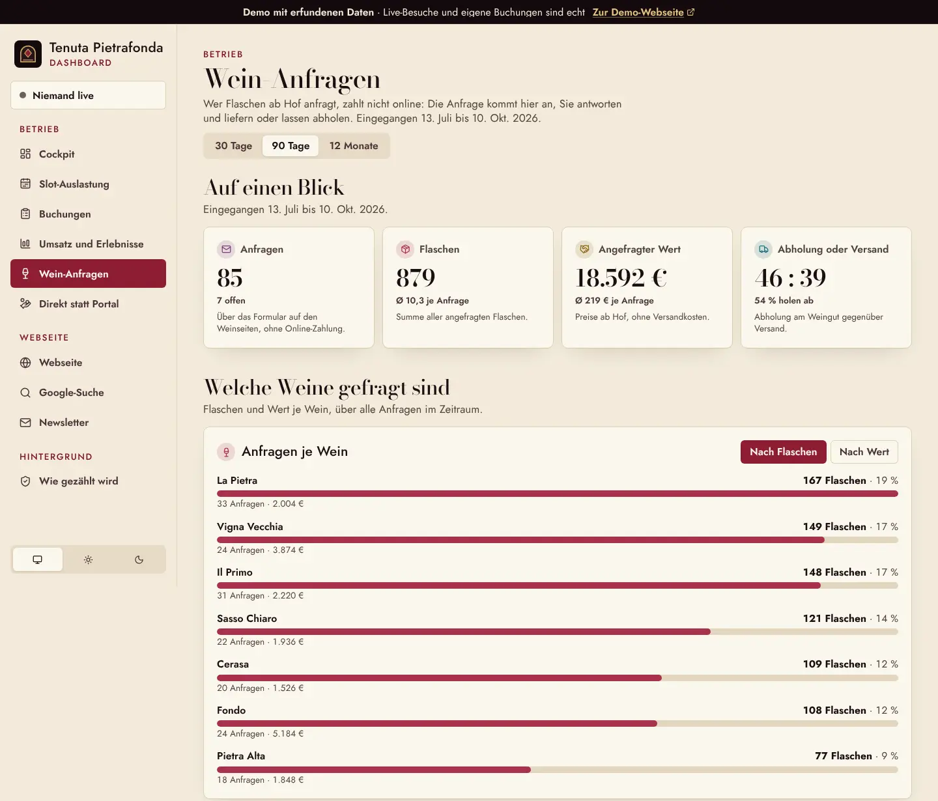Sort wines by Nach Wert
Image resolution: width=938 pixels, height=801 pixels.
[x=864, y=452]
